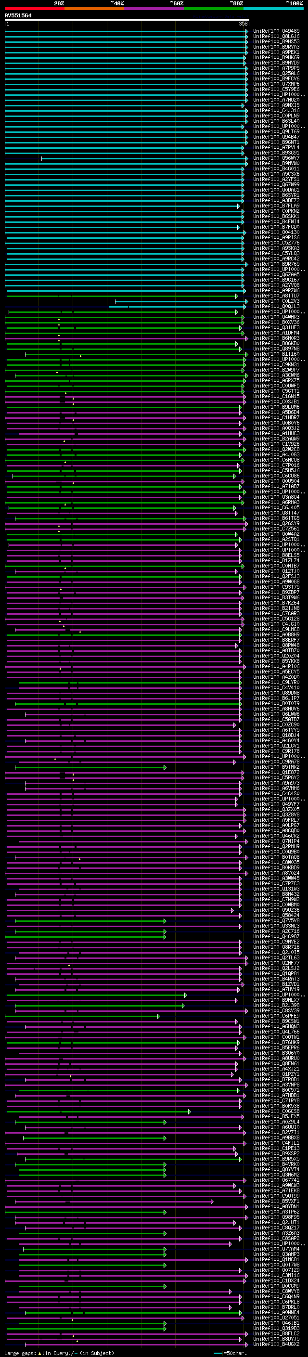308x1357 pixels.
Task: Click the white query sequence ruler bar
Action: [x=127, y=19]
